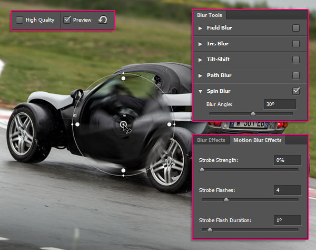Viewport: 316px width, 250px height.
Task: Enable the High Quality checkbox
Action: click(x=19, y=20)
